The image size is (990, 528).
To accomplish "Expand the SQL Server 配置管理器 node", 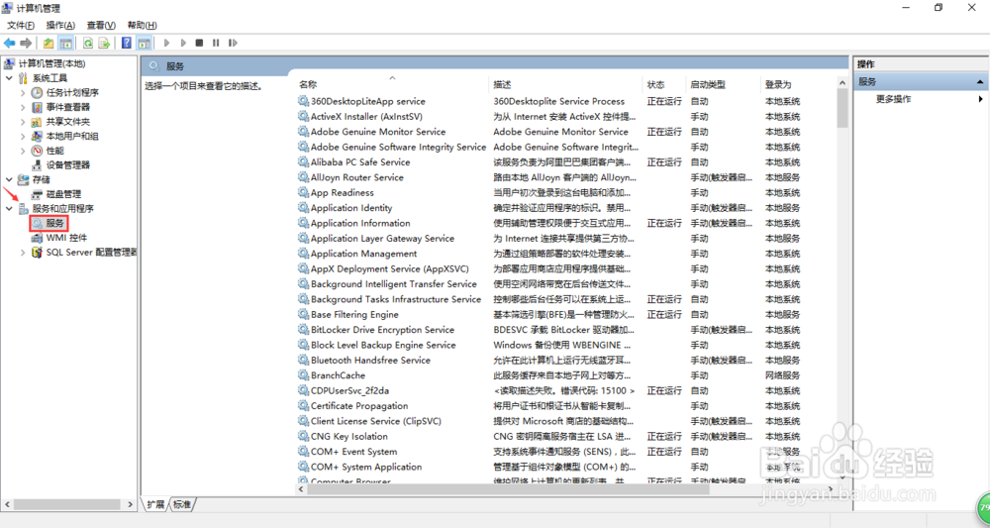I will pos(23,253).
